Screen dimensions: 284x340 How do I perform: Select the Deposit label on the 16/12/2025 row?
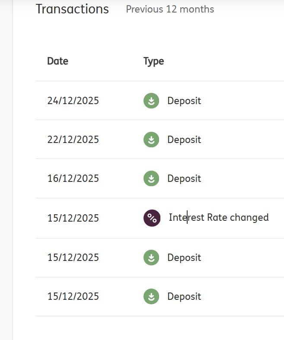184,179
